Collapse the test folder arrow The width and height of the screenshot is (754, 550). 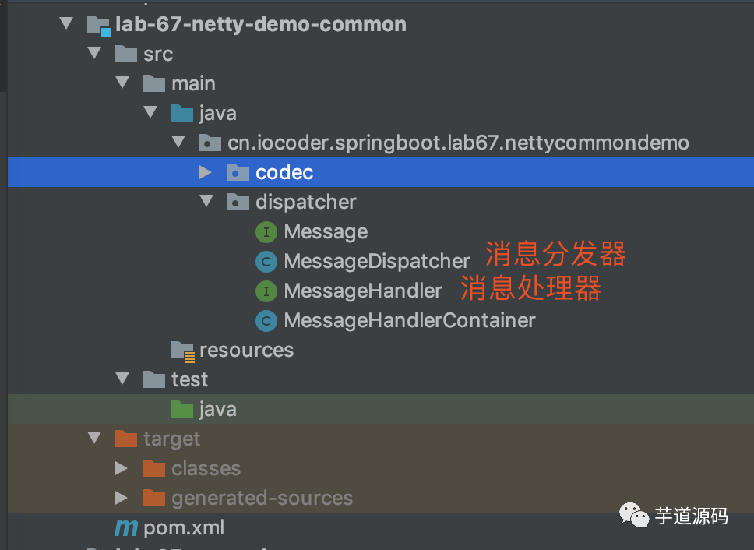[x=122, y=379]
